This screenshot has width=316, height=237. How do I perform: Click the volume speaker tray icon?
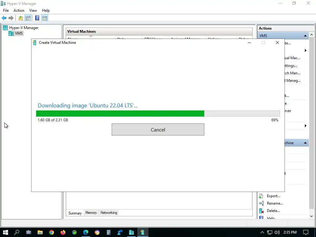point(277,232)
